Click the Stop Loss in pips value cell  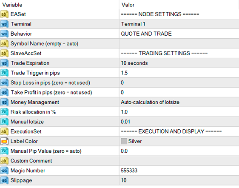click(179, 83)
